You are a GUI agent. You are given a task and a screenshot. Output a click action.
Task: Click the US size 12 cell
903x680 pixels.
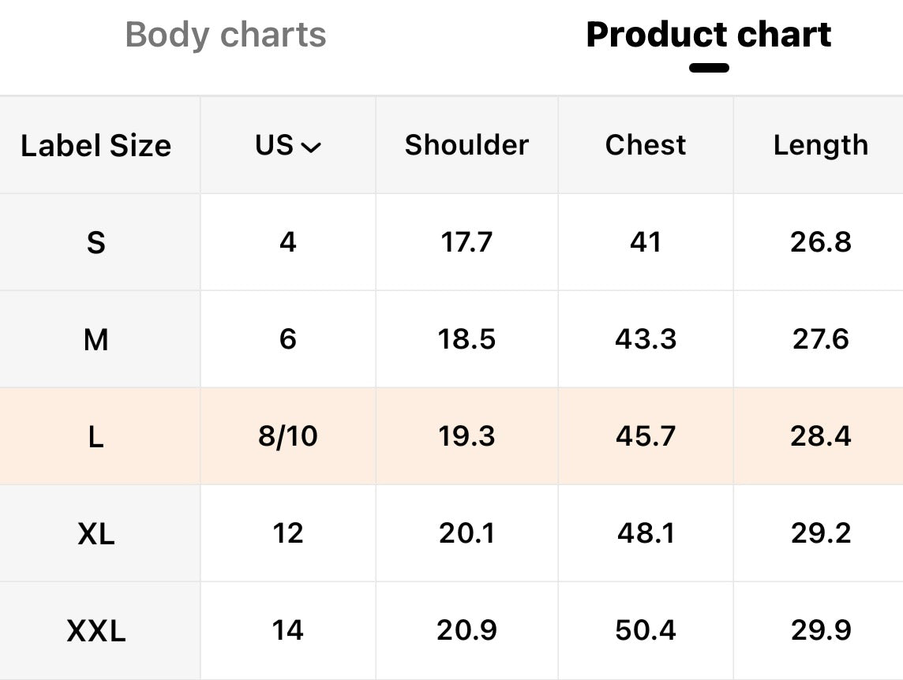pos(288,533)
